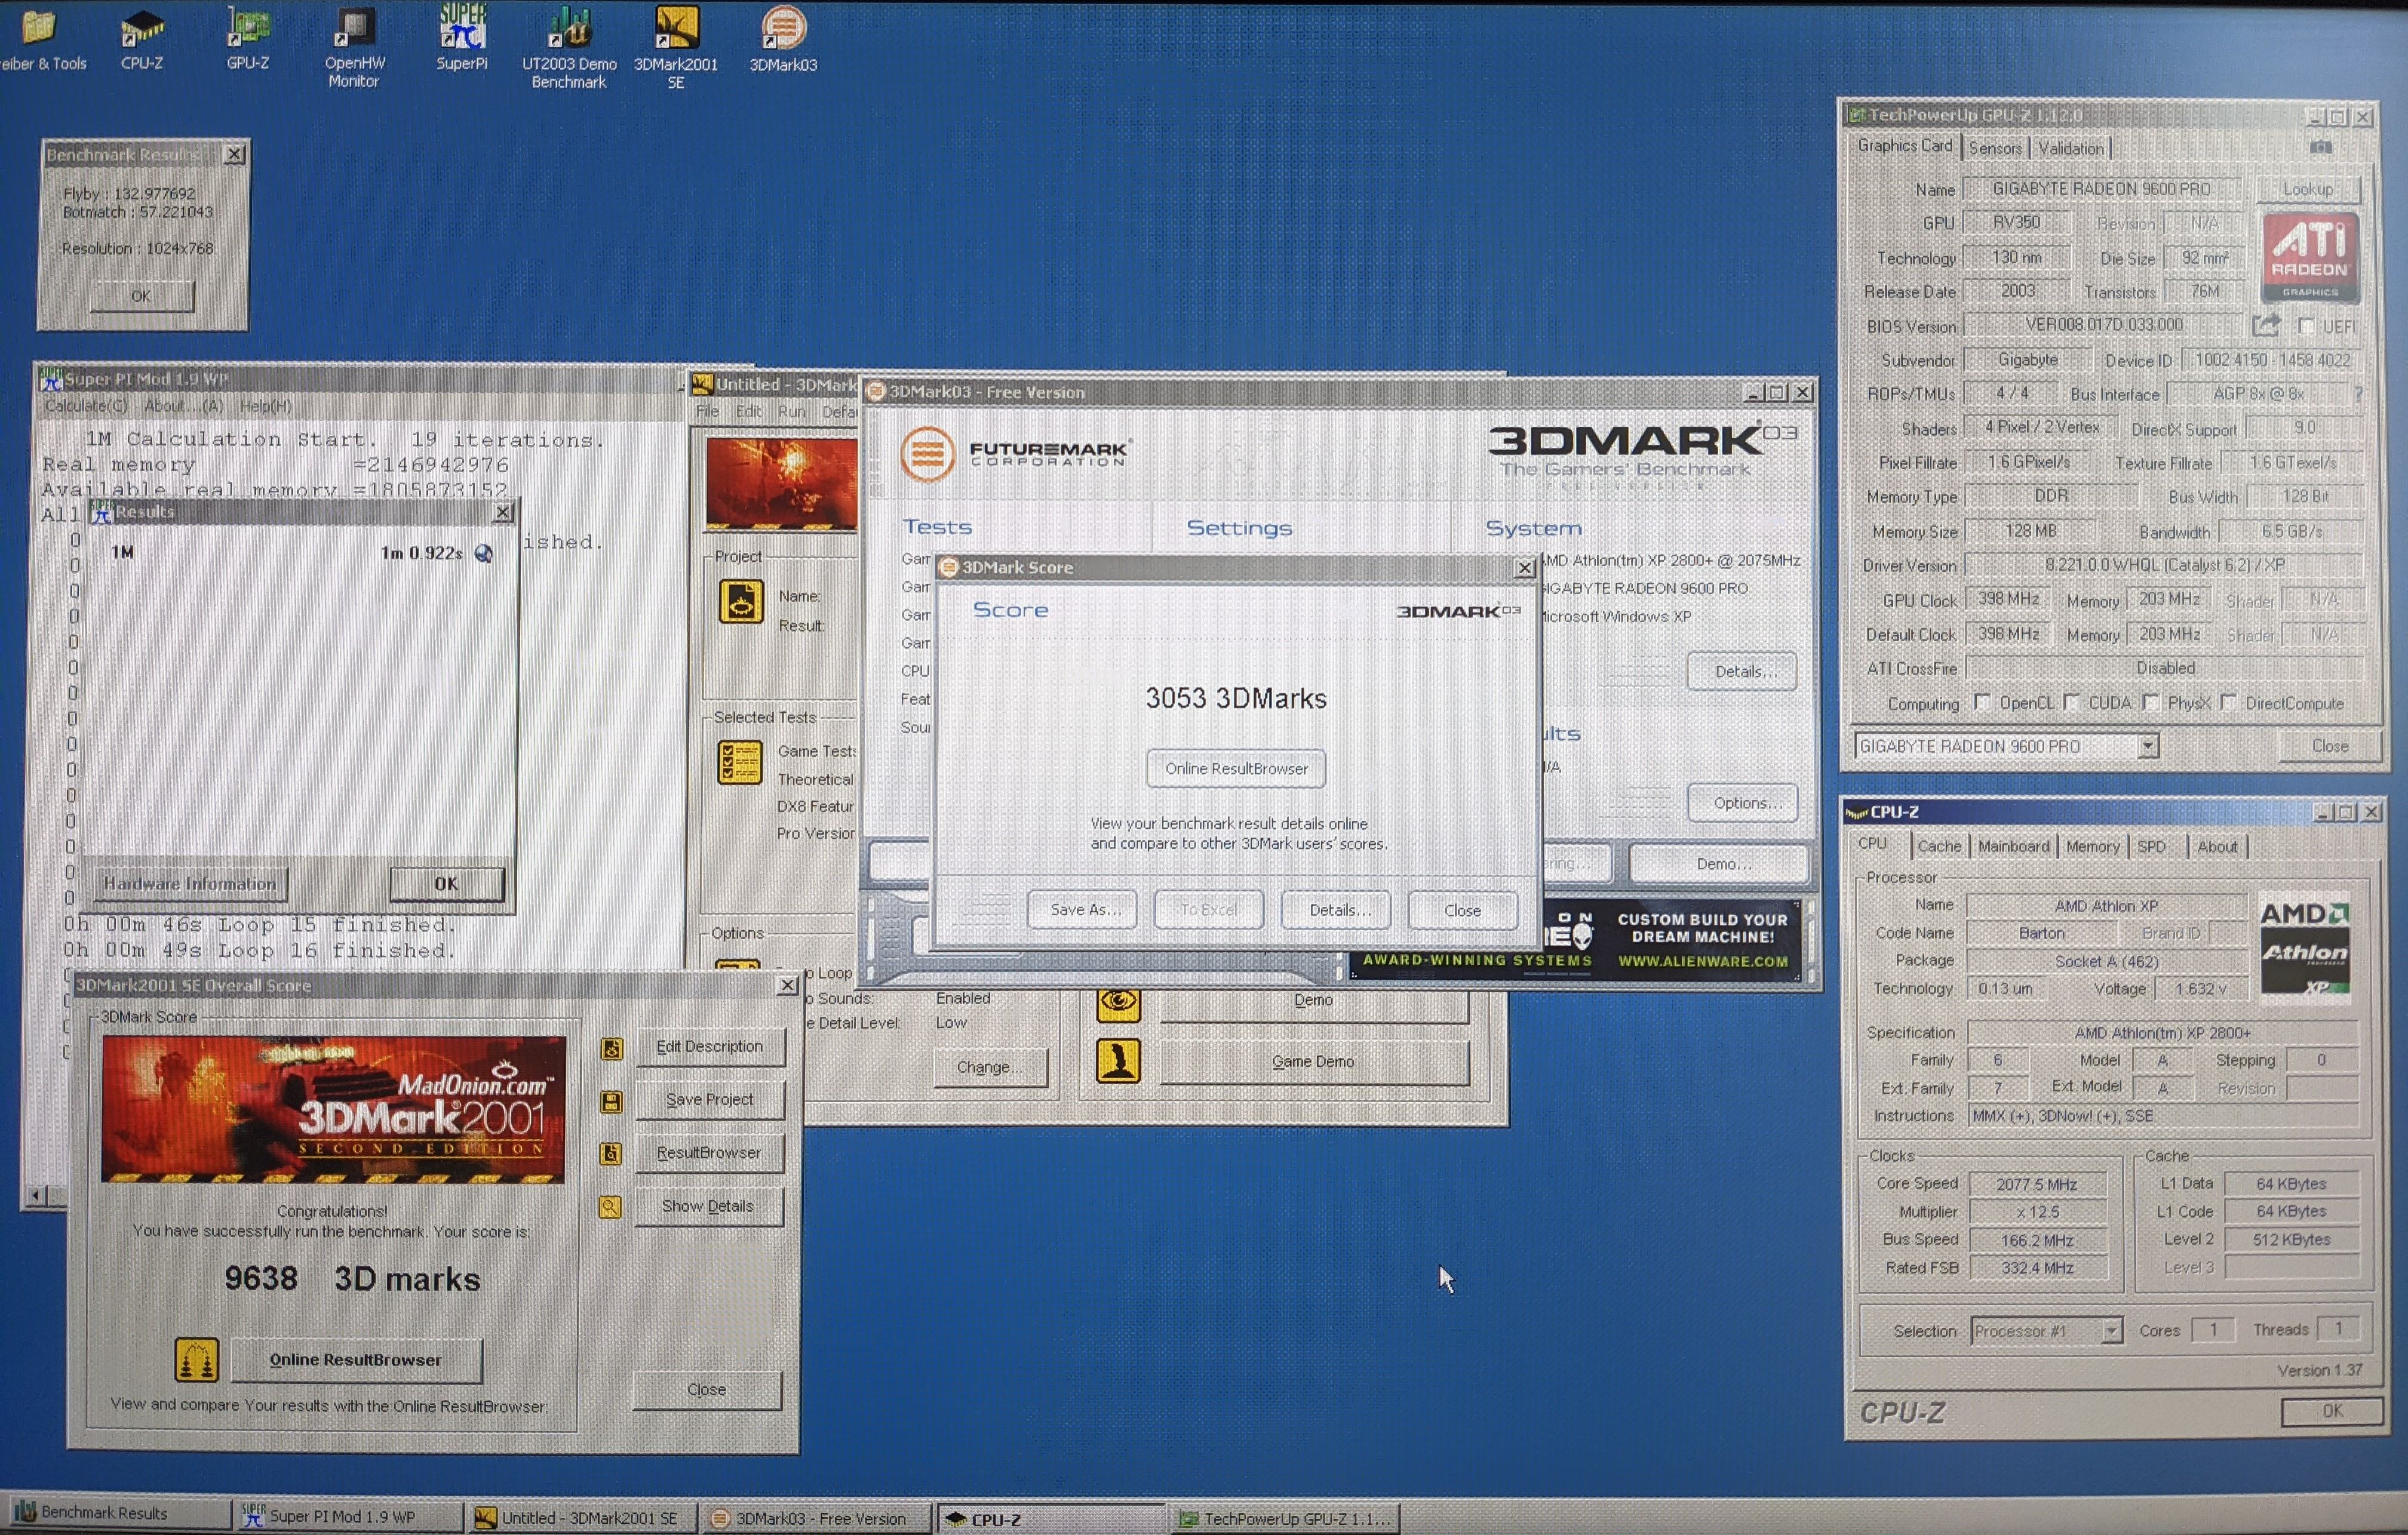
Task: Click Show Details in 3DMark2001 score window
Action: pos(708,1206)
